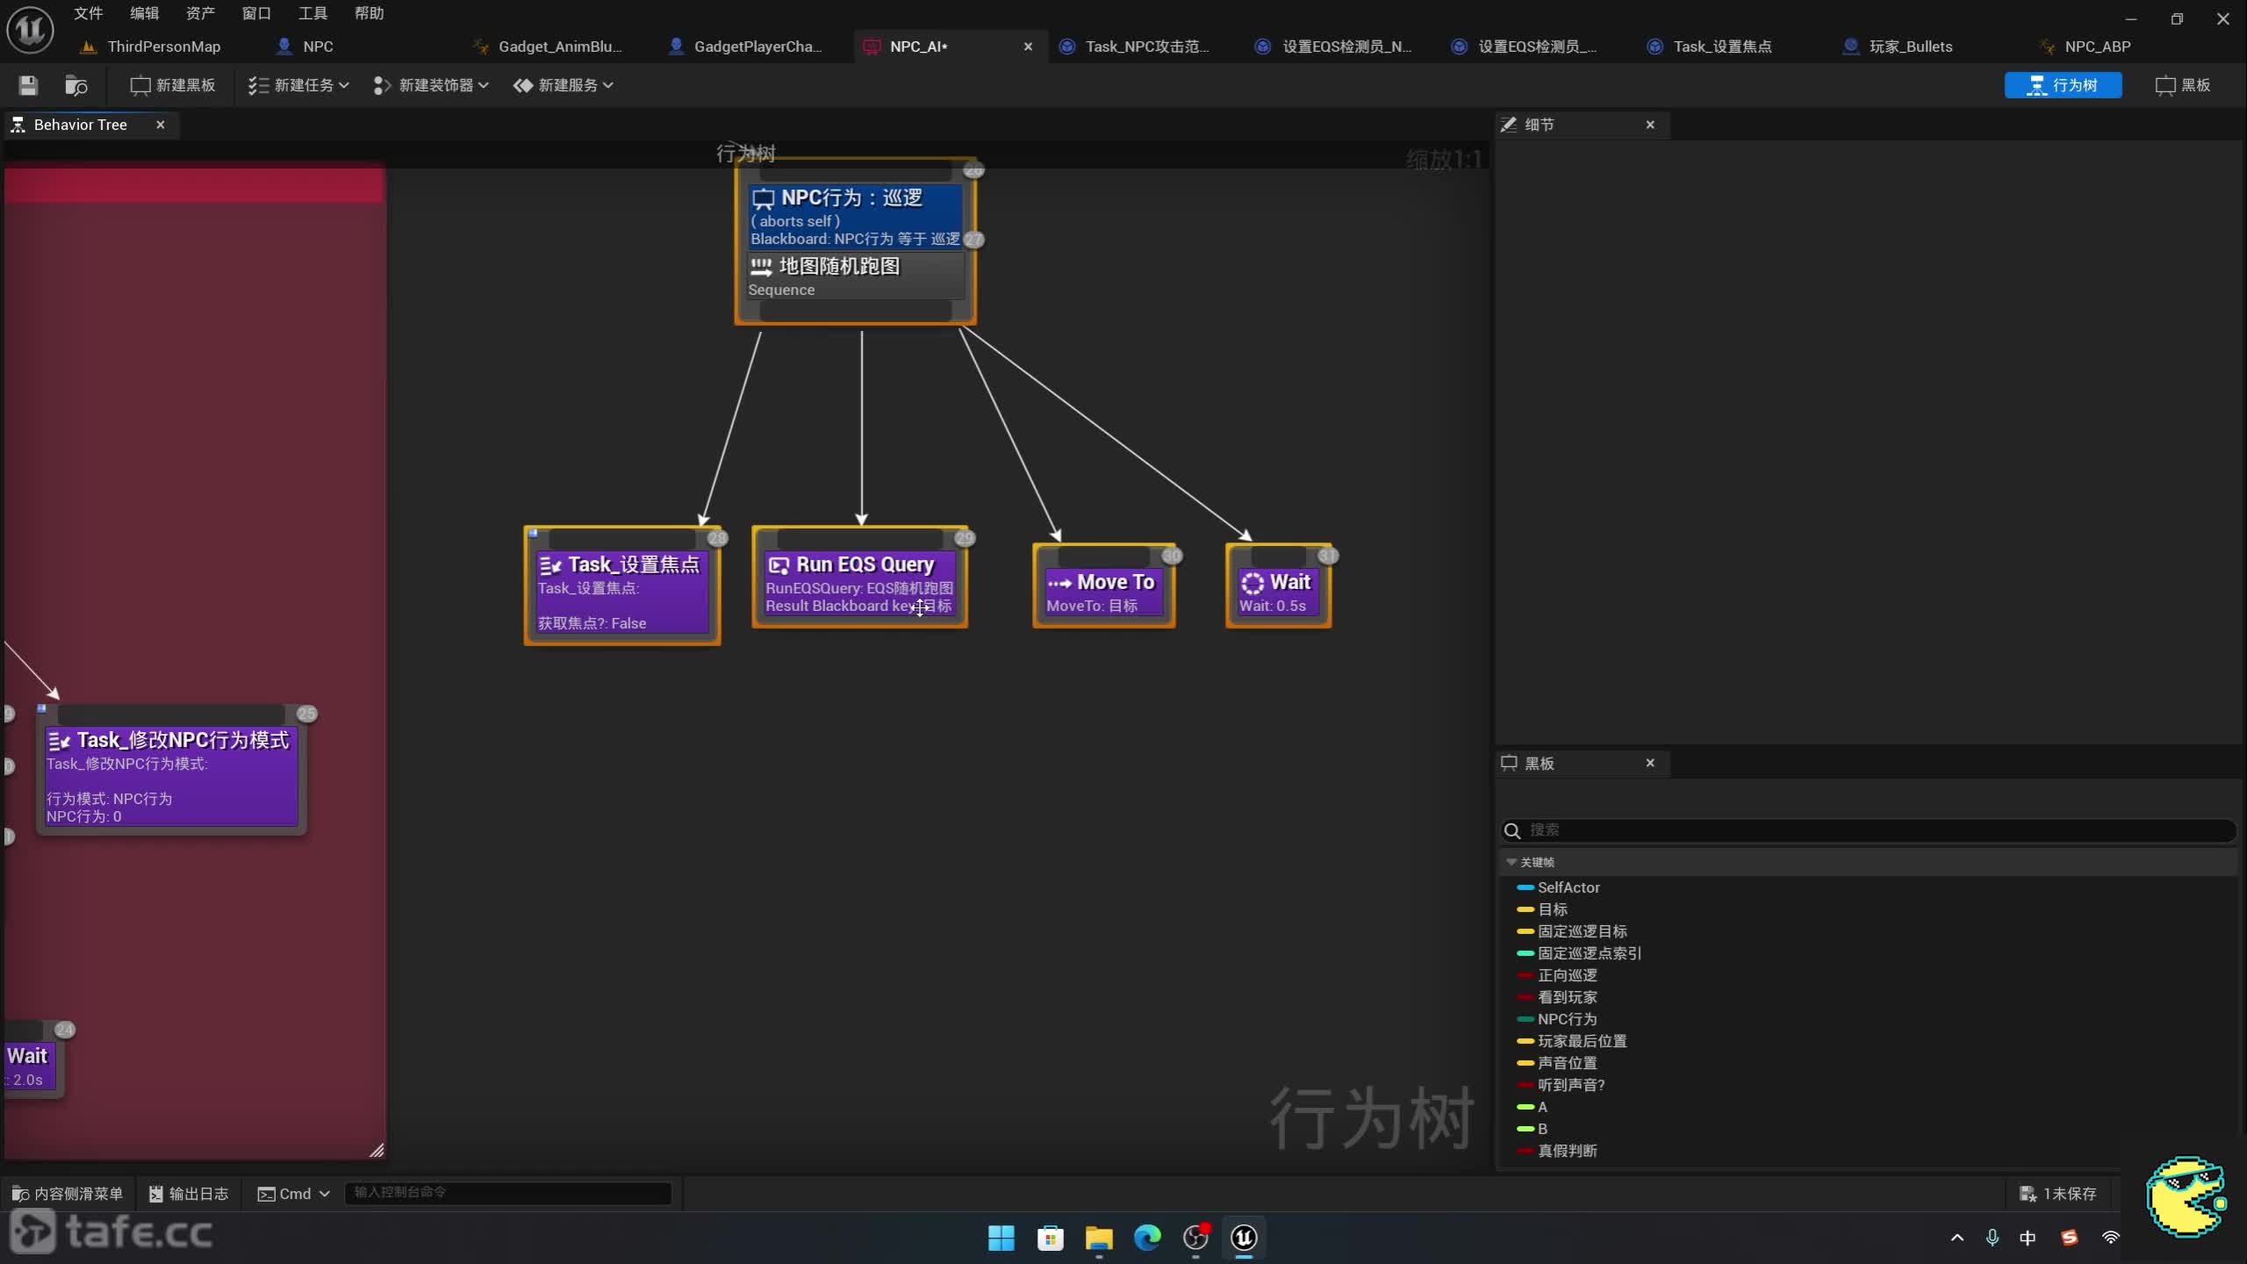
Task: Select the 固定巡逻点索引 blackboard key
Action: coord(1589,953)
